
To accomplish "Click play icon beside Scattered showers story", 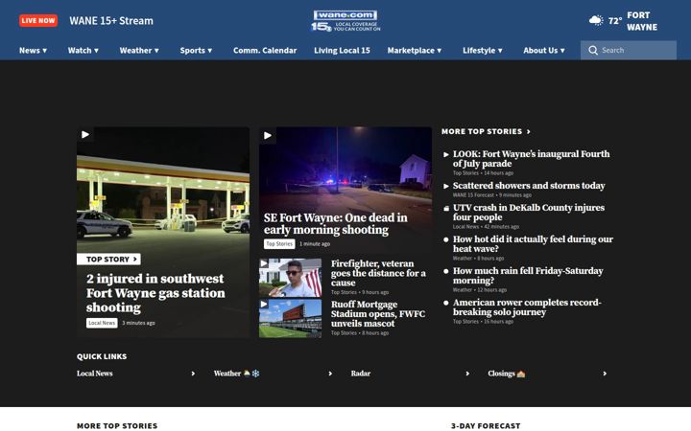I will coord(446,186).
